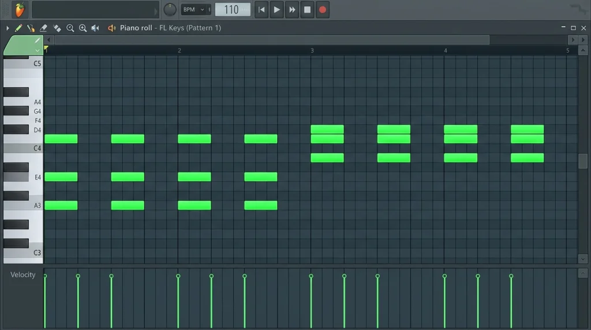Click the Piano roll - FL Keys title

(170, 28)
